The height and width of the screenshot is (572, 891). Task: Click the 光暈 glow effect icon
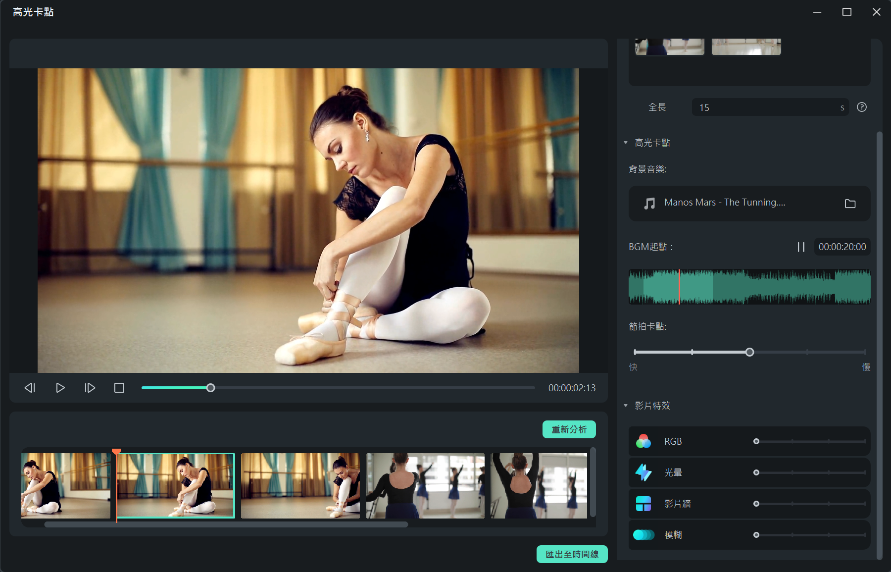[x=643, y=472]
